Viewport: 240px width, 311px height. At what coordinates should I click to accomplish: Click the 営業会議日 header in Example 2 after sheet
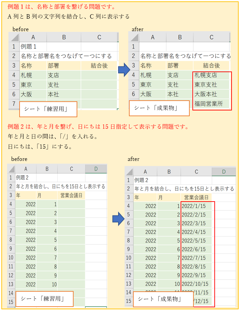click(x=196, y=197)
